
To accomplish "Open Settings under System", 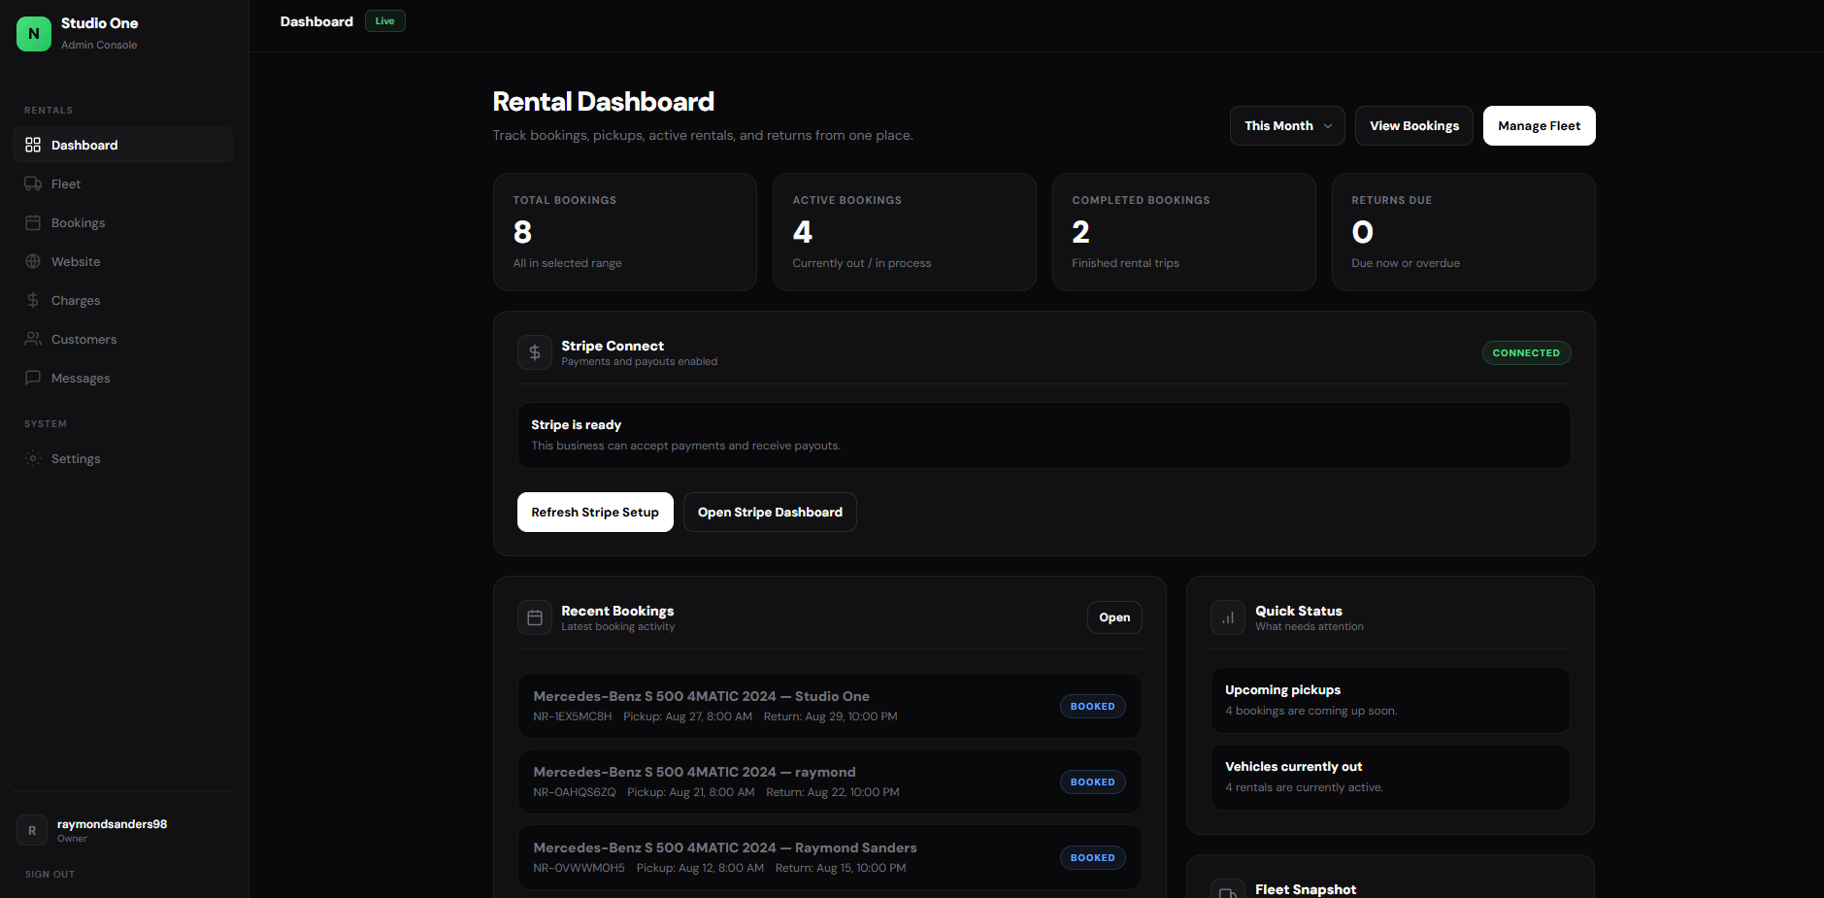I will tap(123, 458).
